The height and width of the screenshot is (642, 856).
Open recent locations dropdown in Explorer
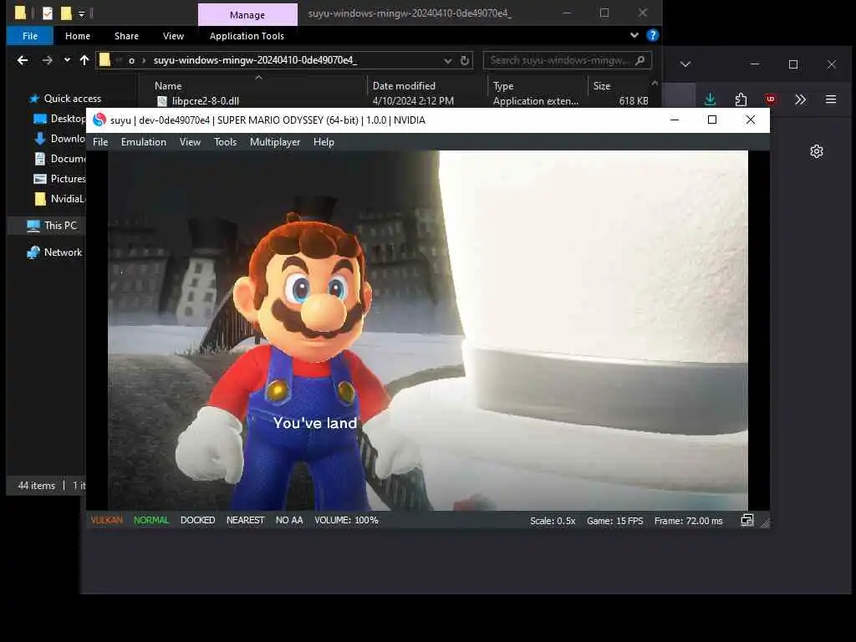coord(67,60)
